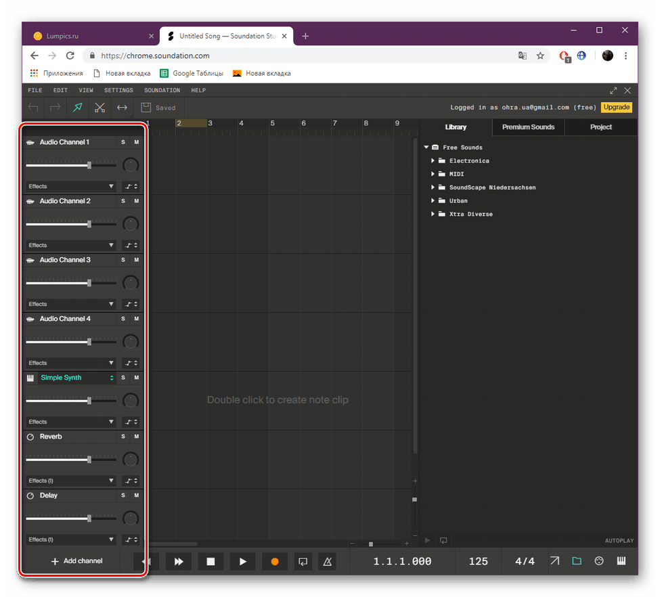This screenshot has width=660, height=597.
Task: Click the fast forward button
Action: click(179, 561)
